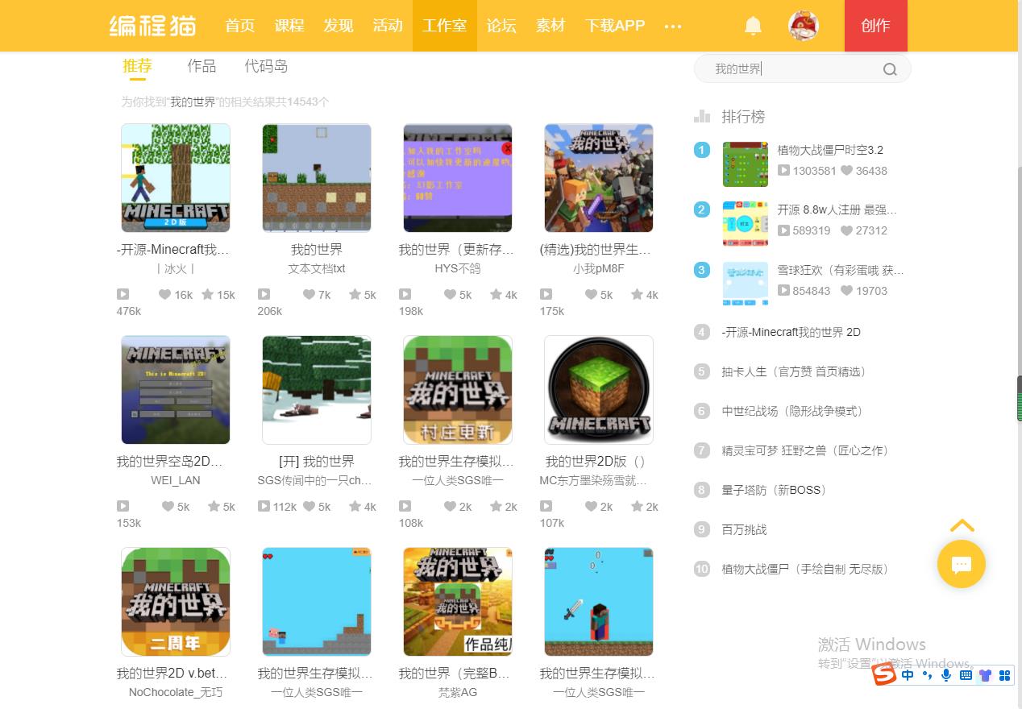Open purple text thumbnail by HYS不鸽
This screenshot has width=1022, height=709.
(458, 178)
